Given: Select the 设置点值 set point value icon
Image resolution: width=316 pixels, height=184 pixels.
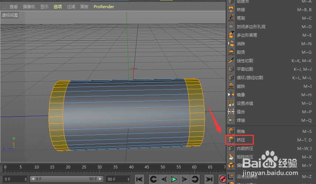Looking at the screenshot, I should (x=231, y=103).
